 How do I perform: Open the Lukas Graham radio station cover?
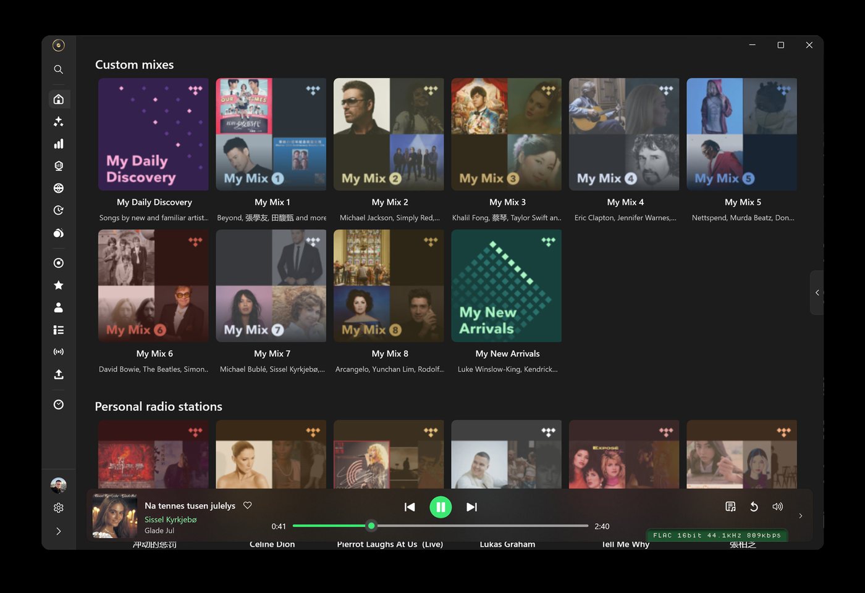(x=507, y=455)
